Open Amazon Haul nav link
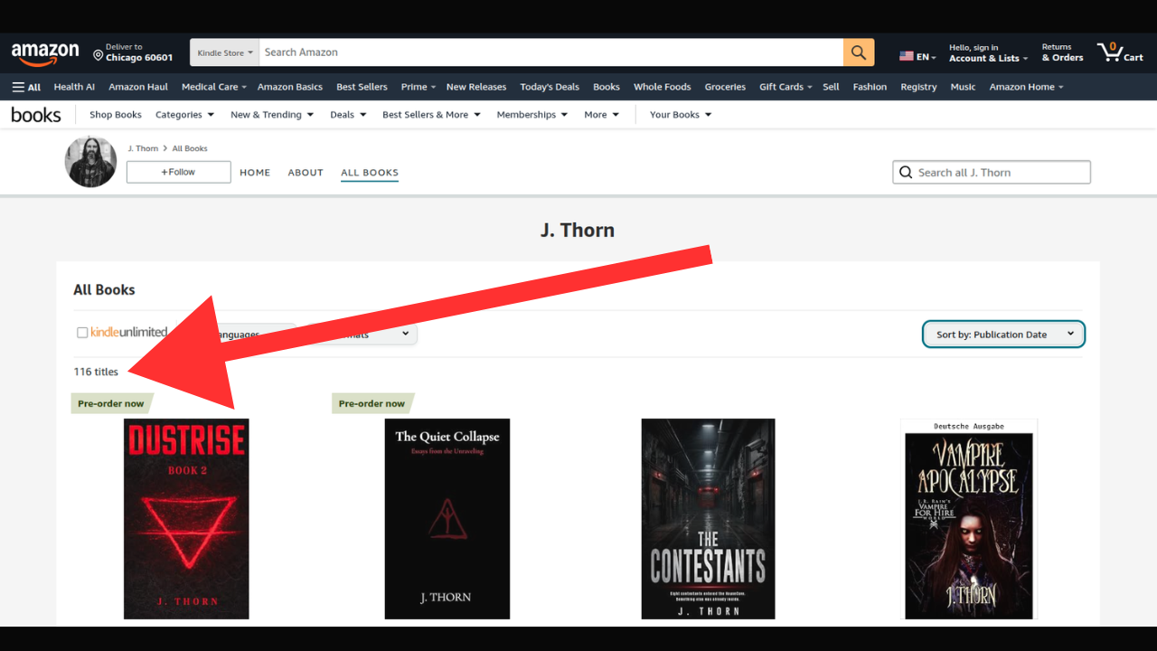The image size is (1157, 651). [x=138, y=87]
